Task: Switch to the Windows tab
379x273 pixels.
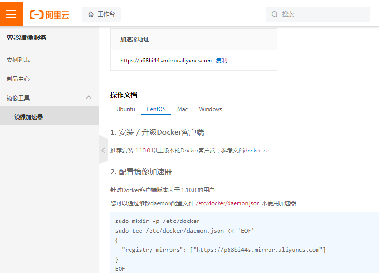Action: coord(210,109)
